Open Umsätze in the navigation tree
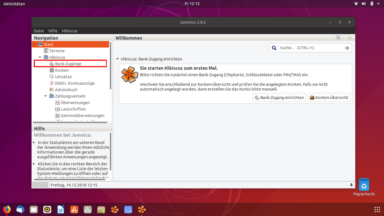Viewport: 384px width, 216px height. pyautogui.click(x=60, y=77)
